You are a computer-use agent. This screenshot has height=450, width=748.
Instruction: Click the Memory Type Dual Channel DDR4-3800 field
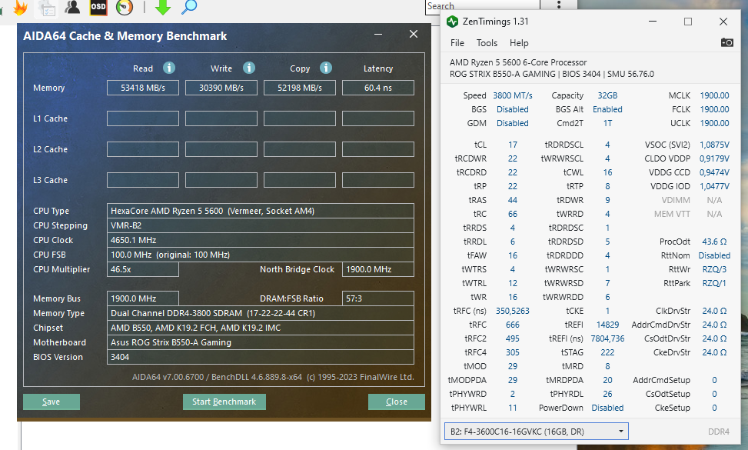pyautogui.click(x=261, y=313)
